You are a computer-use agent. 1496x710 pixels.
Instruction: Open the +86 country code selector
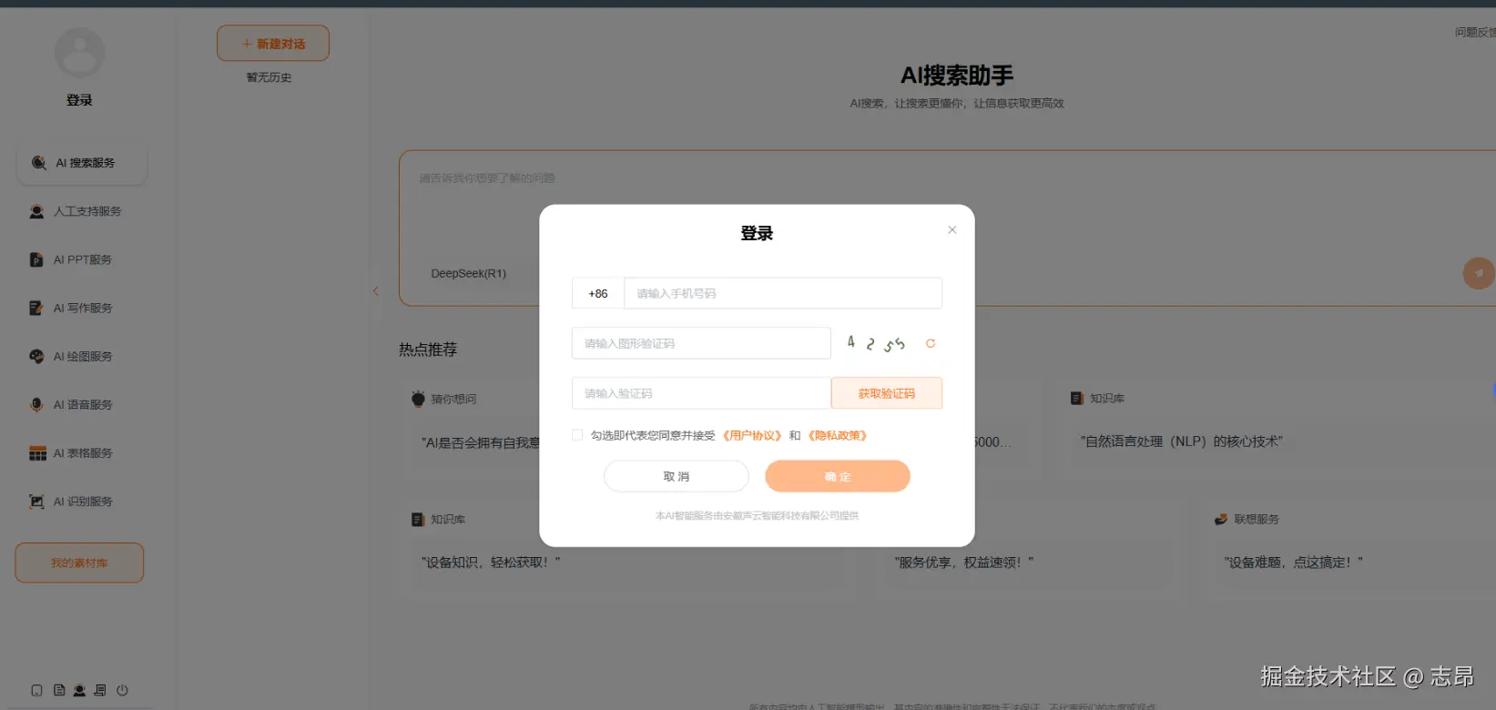(x=598, y=293)
